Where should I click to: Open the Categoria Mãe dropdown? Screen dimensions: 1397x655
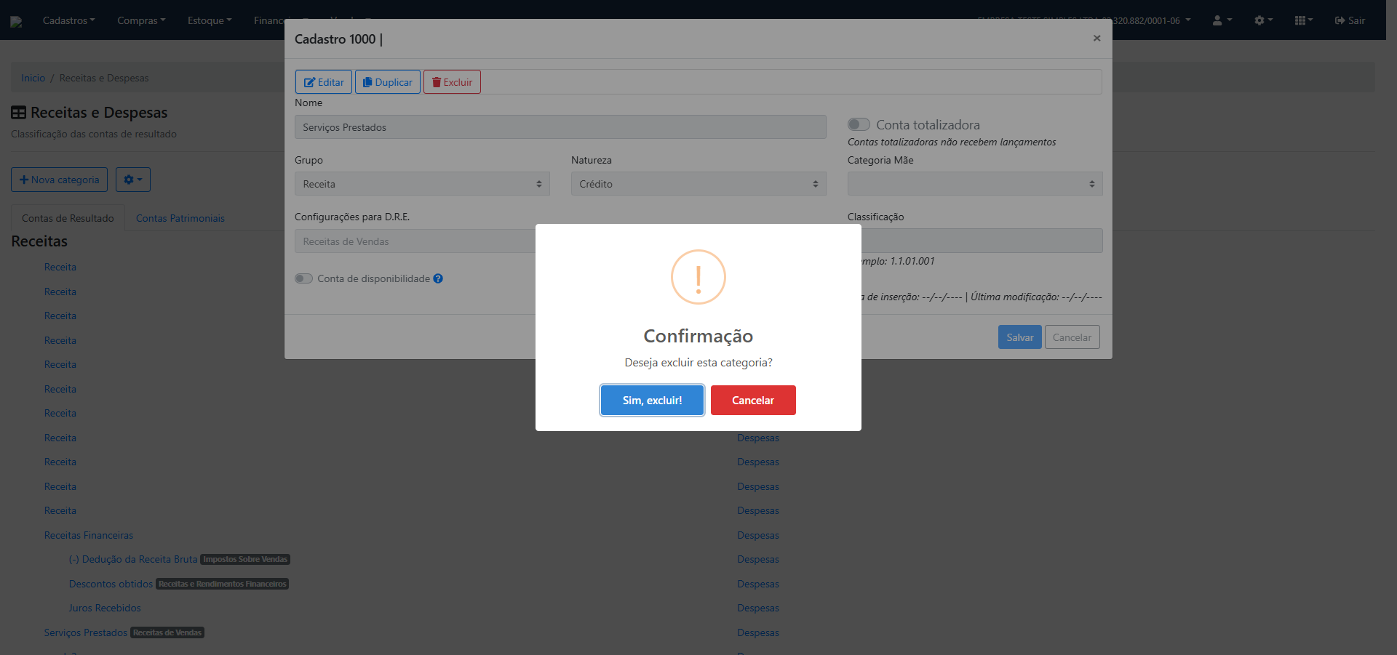coord(975,184)
